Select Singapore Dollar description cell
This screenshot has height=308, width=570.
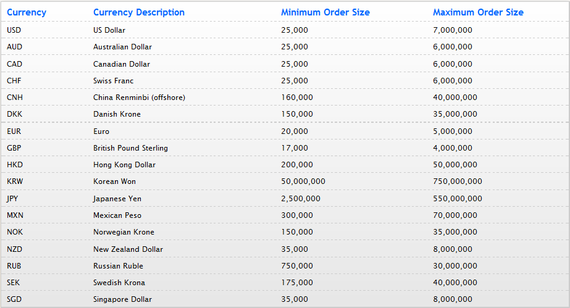pos(123,299)
